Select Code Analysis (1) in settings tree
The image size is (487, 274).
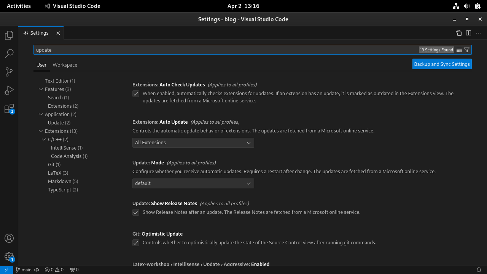69,156
